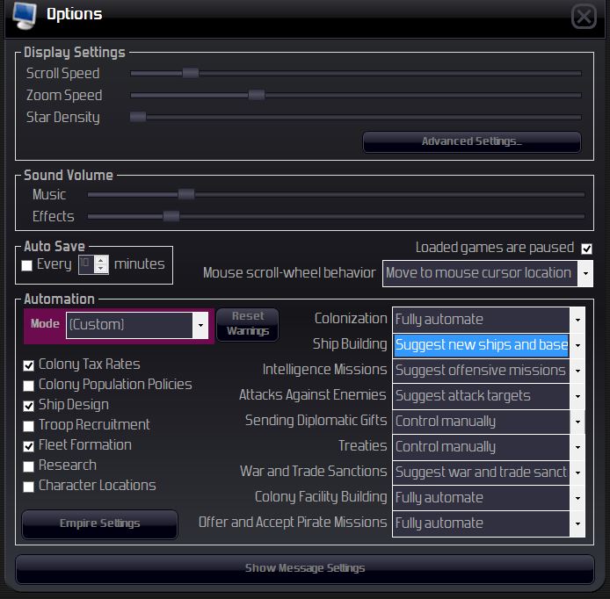
Task: Click Show Message Settings button
Action: [x=305, y=568]
